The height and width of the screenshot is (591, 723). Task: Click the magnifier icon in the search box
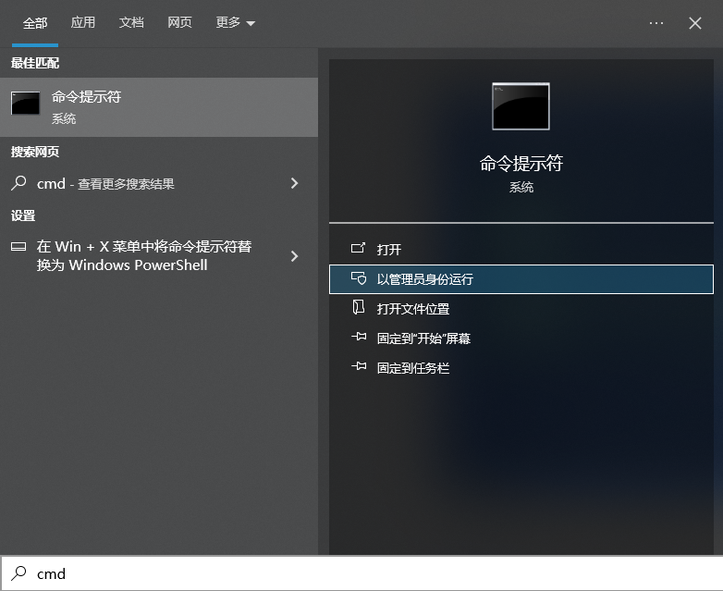pos(18,573)
